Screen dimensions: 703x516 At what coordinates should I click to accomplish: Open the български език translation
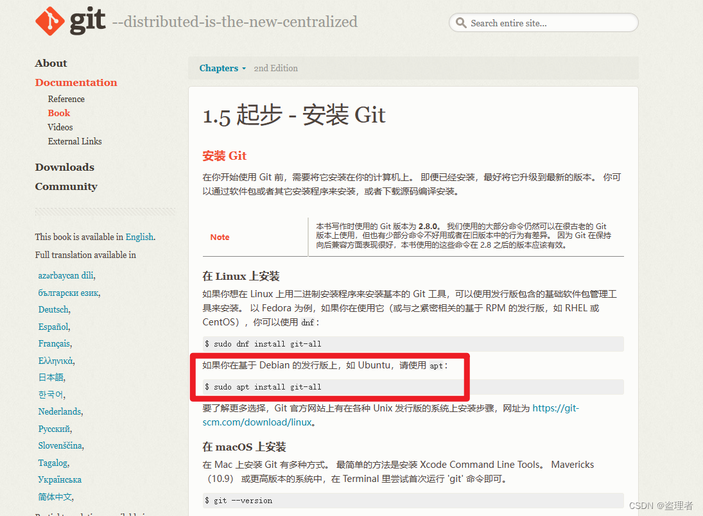(69, 293)
